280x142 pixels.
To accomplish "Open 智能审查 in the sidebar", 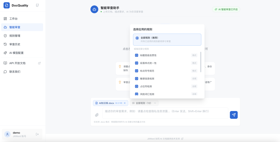I will [x=22, y=27].
